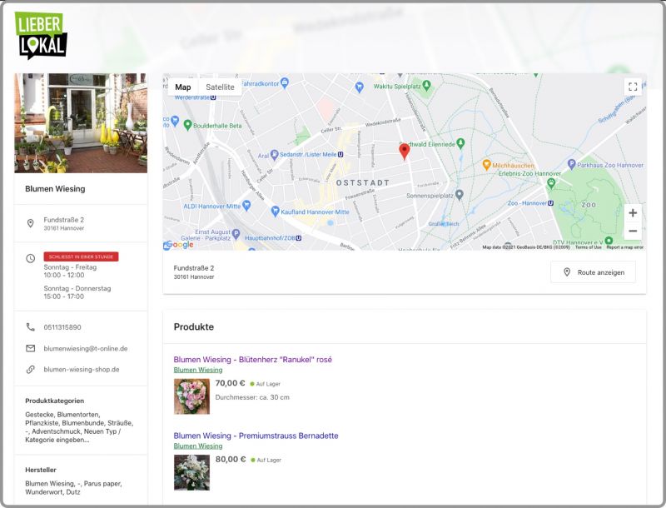
Task: Open the Blütenherz Ranukel rosé product link
Action: point(253,359)
